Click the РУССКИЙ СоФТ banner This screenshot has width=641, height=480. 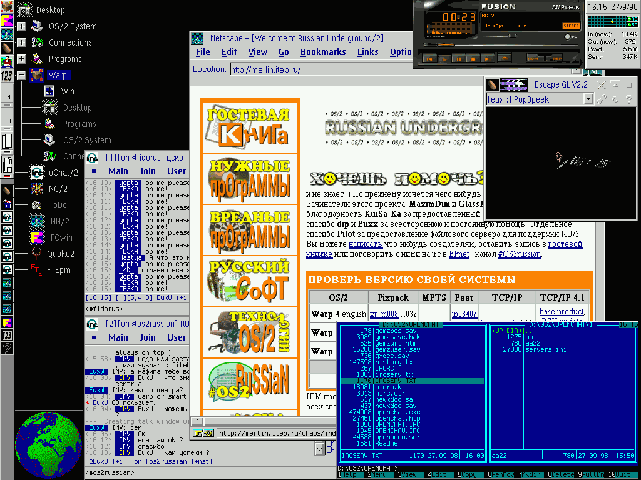click(249, 281)
